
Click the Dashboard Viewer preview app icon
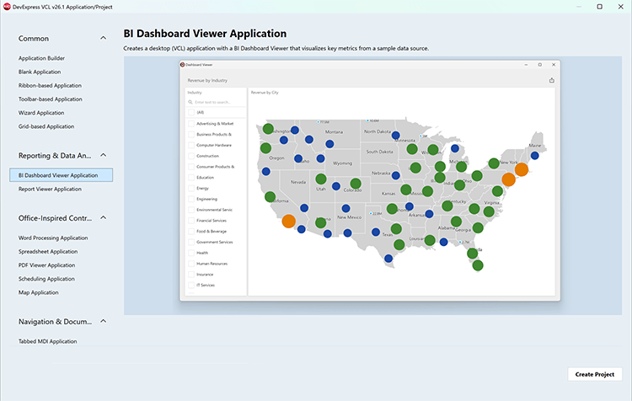point(182,65)
